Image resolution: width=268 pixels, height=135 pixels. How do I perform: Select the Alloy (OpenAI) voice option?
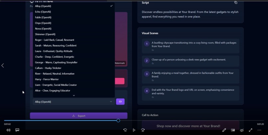[74, 6]
